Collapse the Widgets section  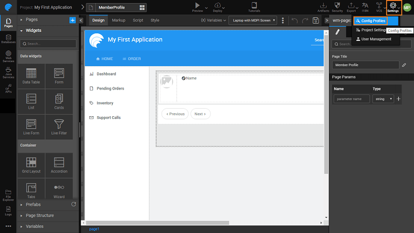click(x=33, y=30)
